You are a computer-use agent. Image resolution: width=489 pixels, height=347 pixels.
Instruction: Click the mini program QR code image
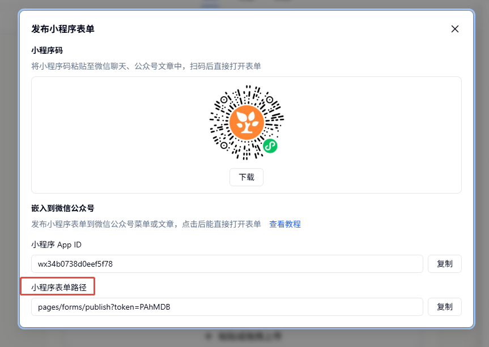coord(246,122)
